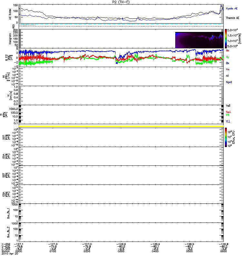Select the black Ni legend label
The width and height of the screenshot is (242, 258).
click(227, 76)
